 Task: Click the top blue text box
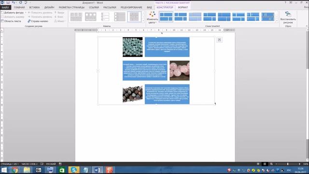pos(167,47)
